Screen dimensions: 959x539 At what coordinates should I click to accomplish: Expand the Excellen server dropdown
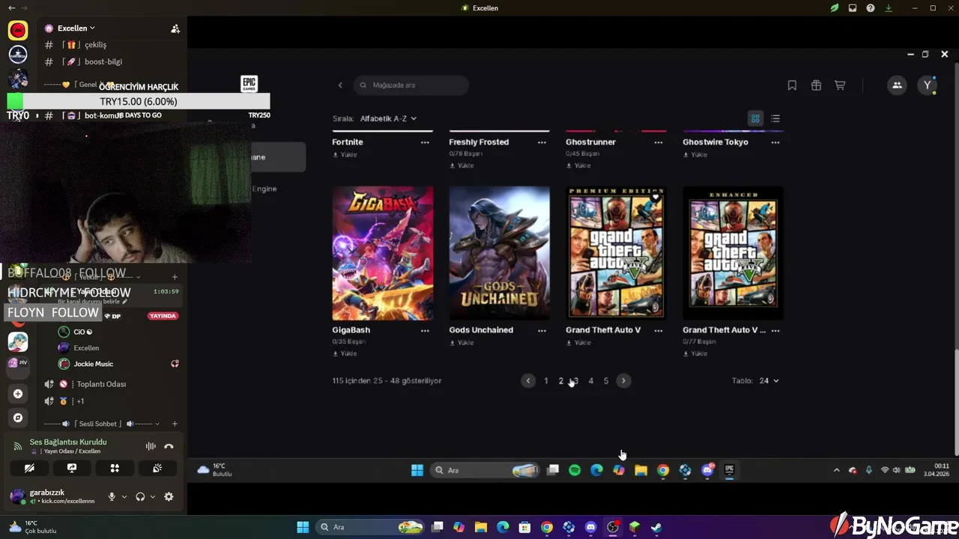(76, 28)
